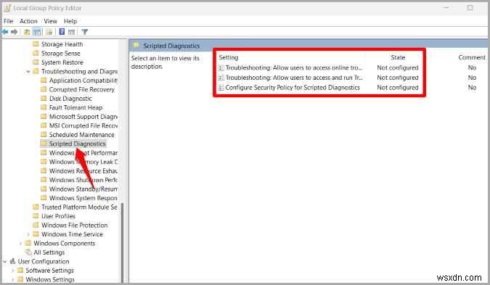The image size is (490, 285).
Task: Expand the Windows Time Service node
Action: tap(28, 234)
